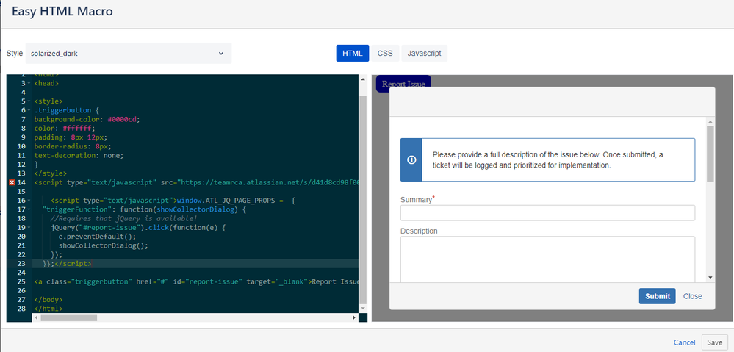Image resolution: width=734 pixels, height=352 pixels.
Task: Click the "}};</script>" code on line 23
Action: coord(66,264)
